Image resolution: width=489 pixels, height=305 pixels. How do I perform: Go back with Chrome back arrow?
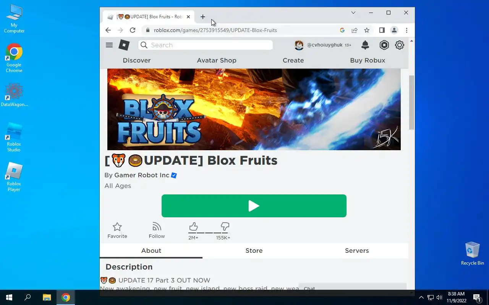108,30
